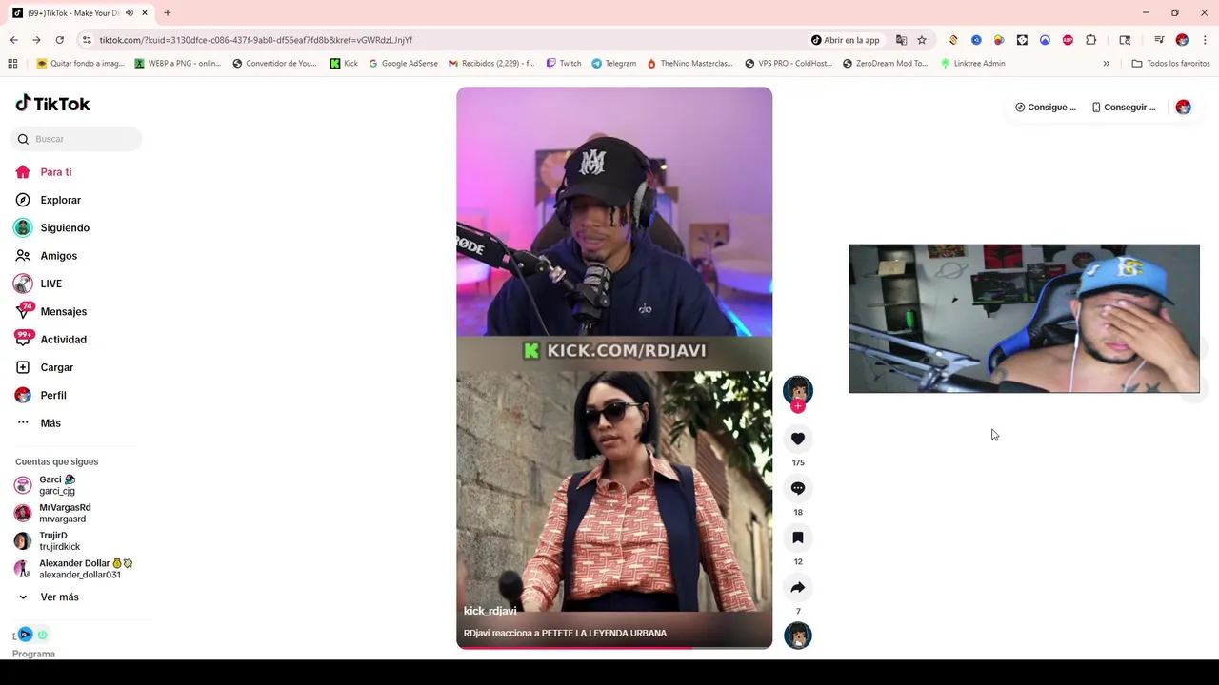This screenshot has height=685, width=1219.
Task: Open the Twitch bookmark
Action: (x=564, y=64)
